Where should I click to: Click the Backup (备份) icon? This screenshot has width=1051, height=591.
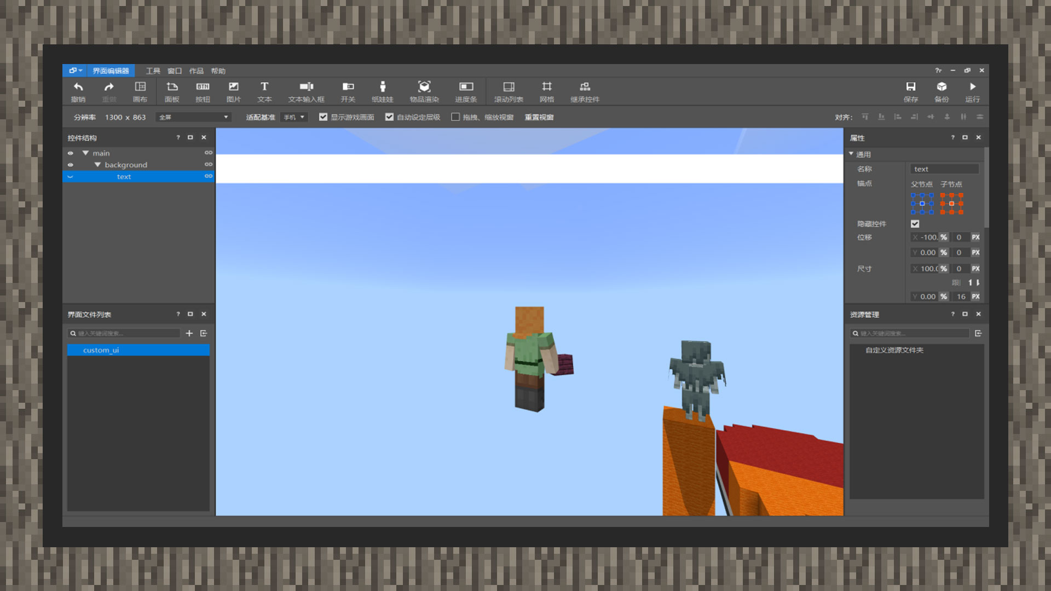[942, 91]
